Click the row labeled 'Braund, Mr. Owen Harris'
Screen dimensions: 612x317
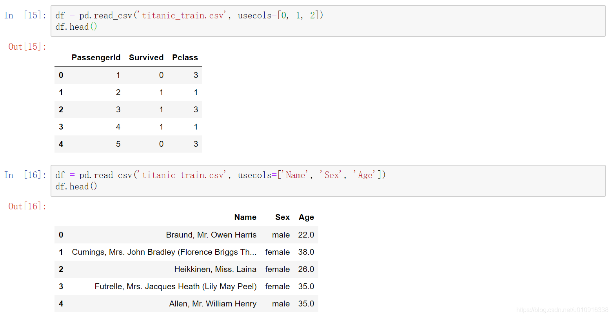(211, 234)
